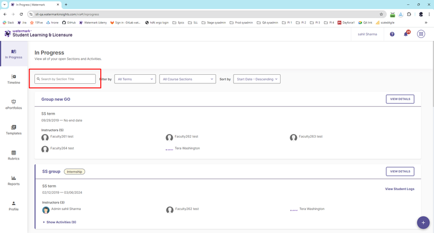Open the Group new GO section title
The image size is (434, 233).
click(x=56, y=100)
